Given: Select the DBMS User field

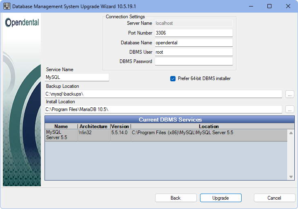Looking at the screenshot, I should coord(193,52).
